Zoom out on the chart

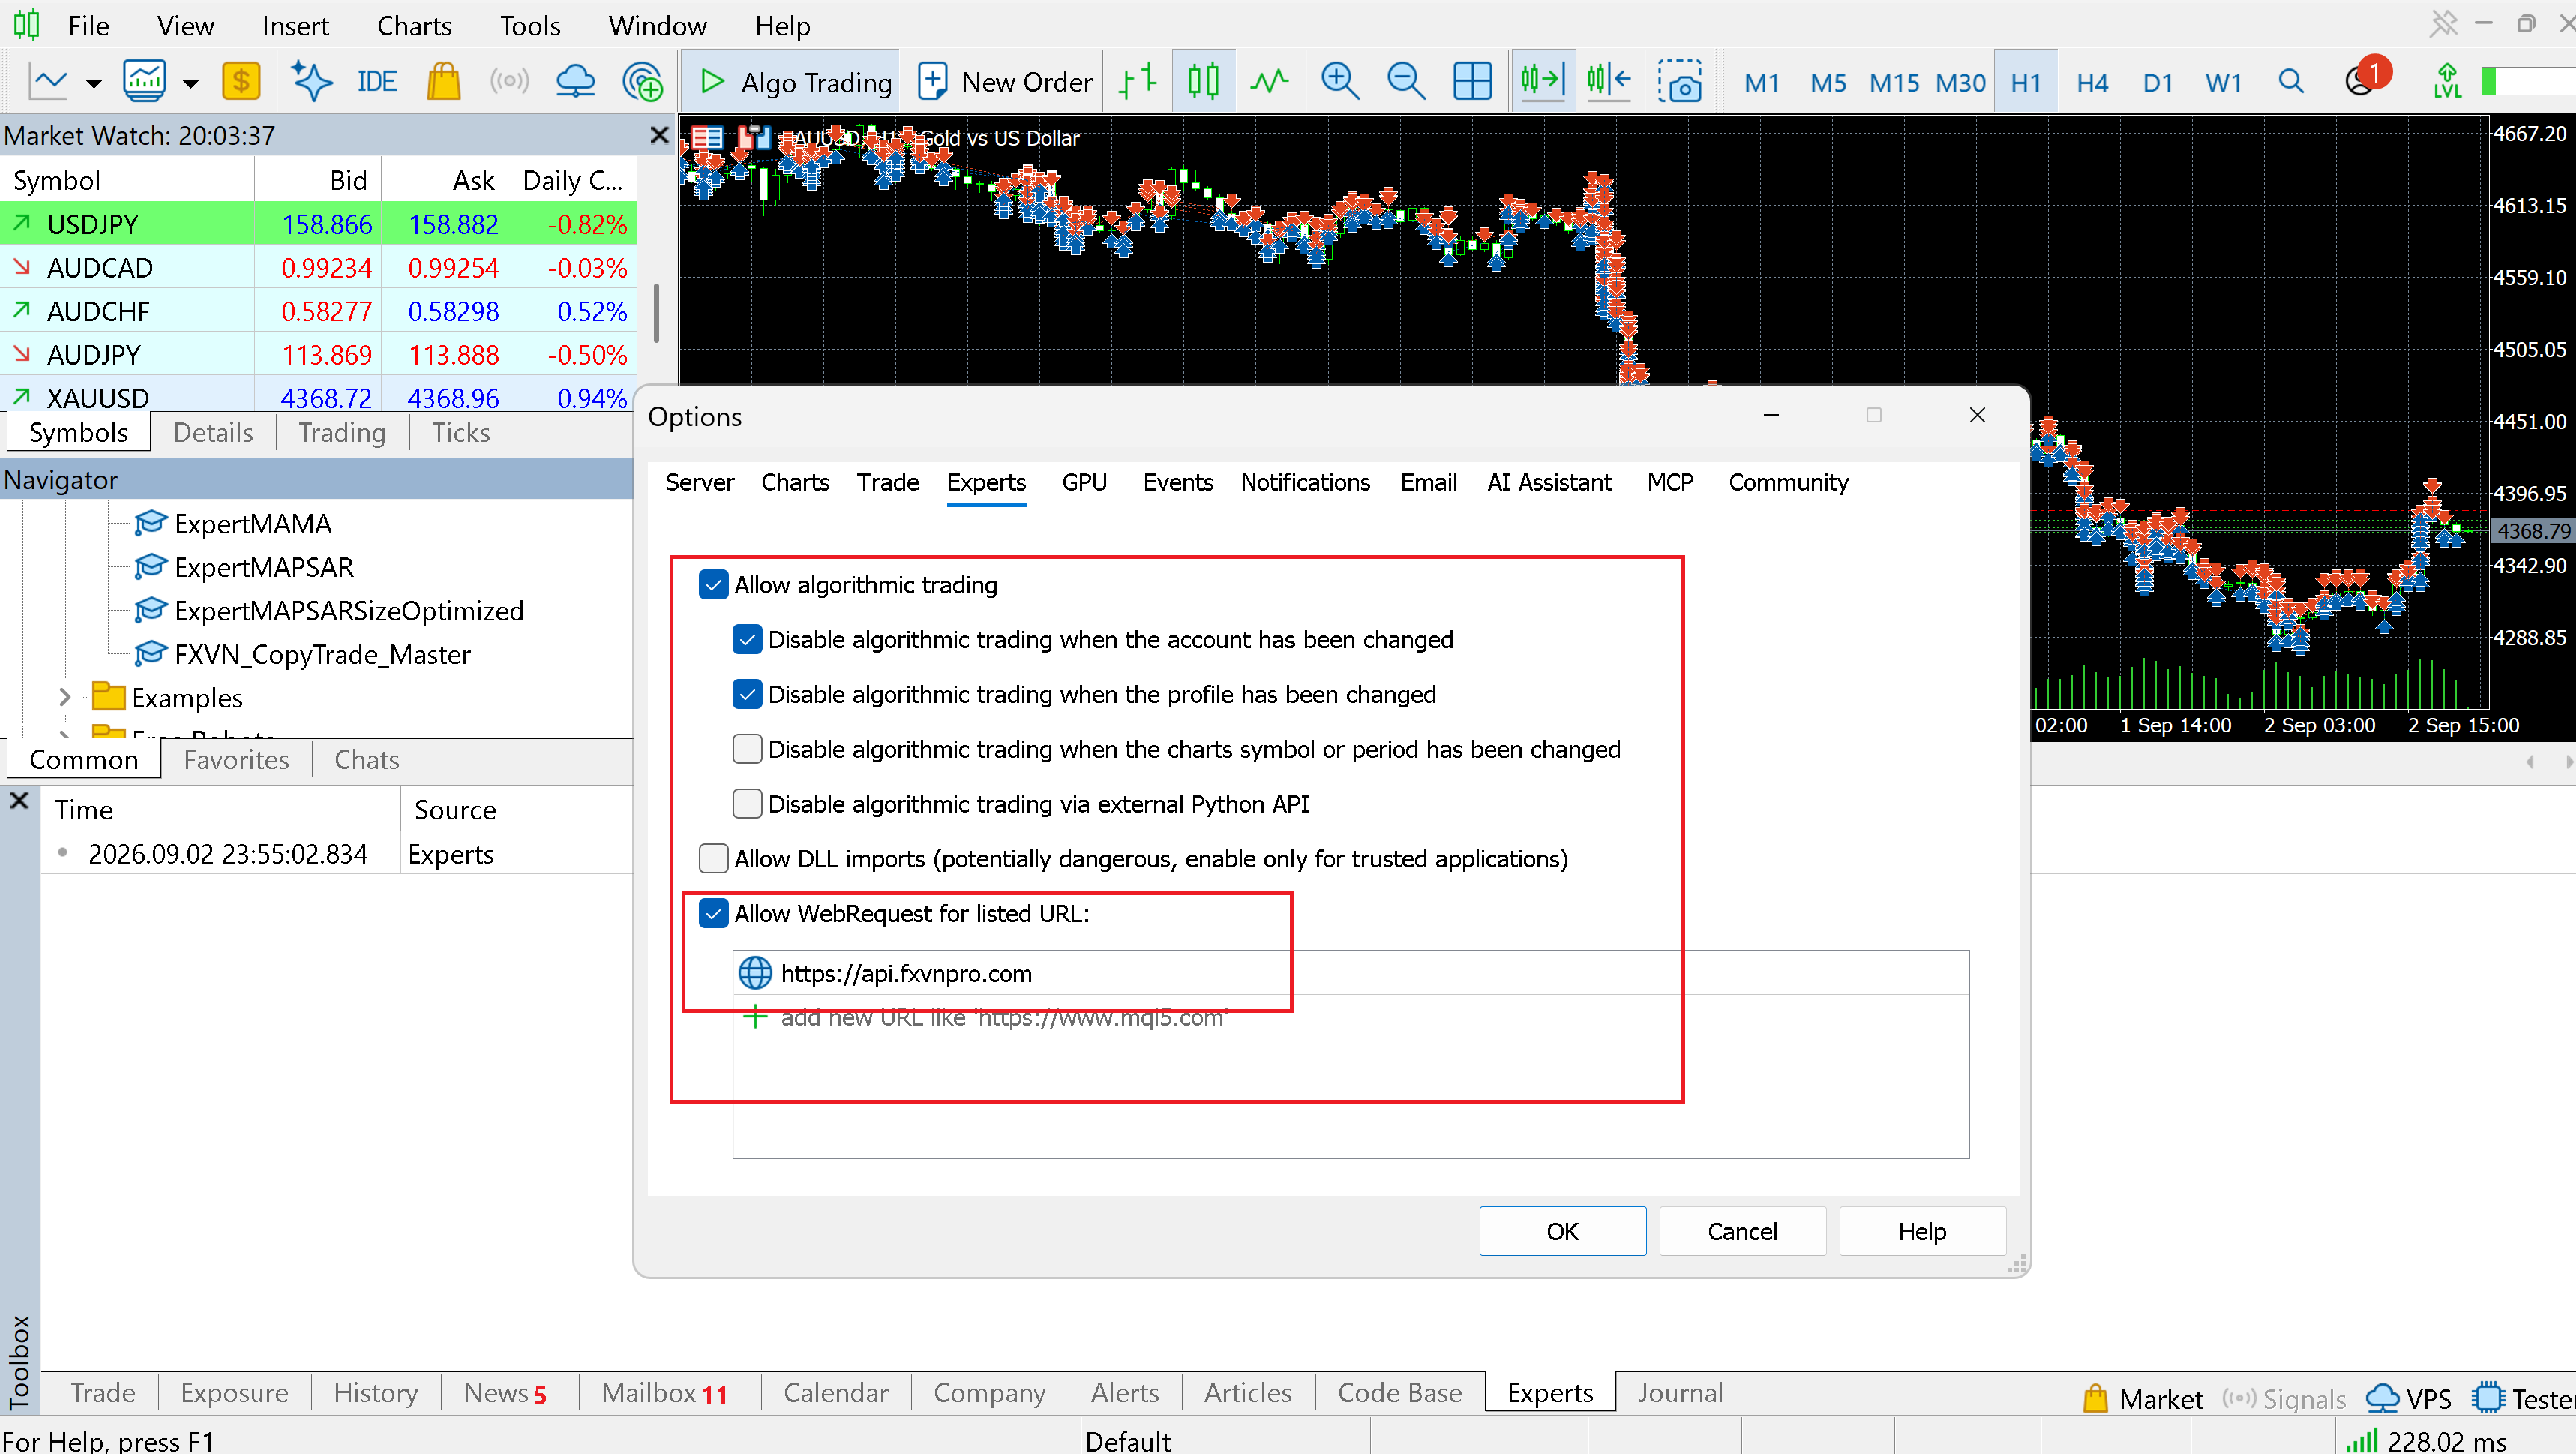click(x=1406, y=81)
